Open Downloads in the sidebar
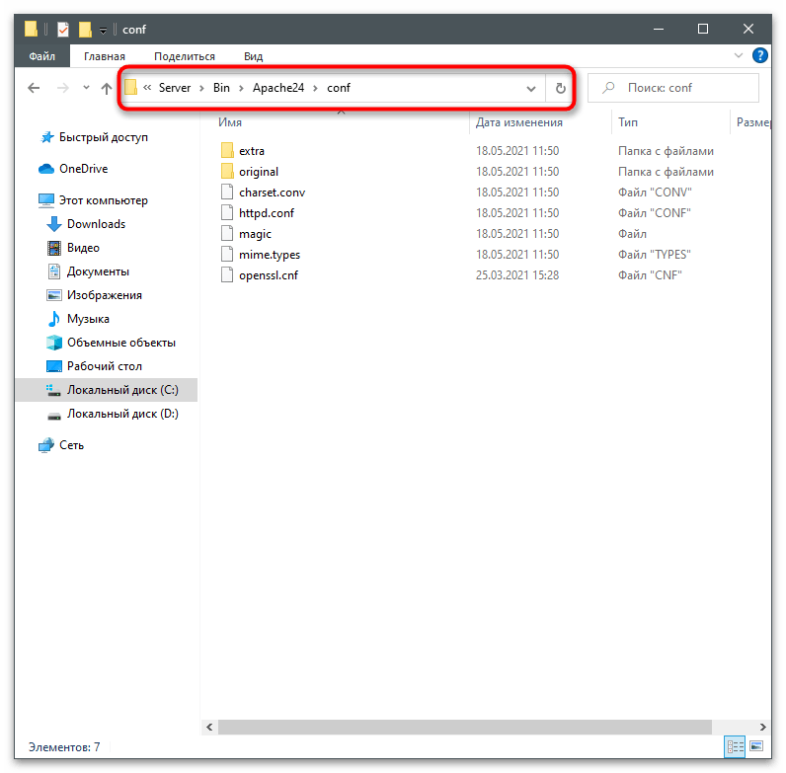 pyautogui.click(x=96, y=224)
